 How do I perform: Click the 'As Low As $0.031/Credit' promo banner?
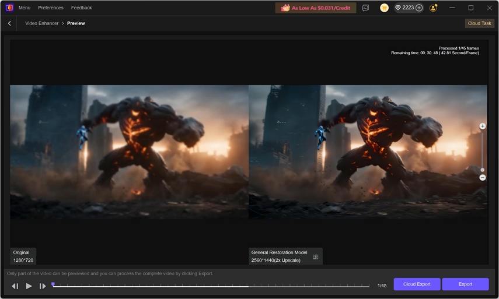(x=315, y=8)
